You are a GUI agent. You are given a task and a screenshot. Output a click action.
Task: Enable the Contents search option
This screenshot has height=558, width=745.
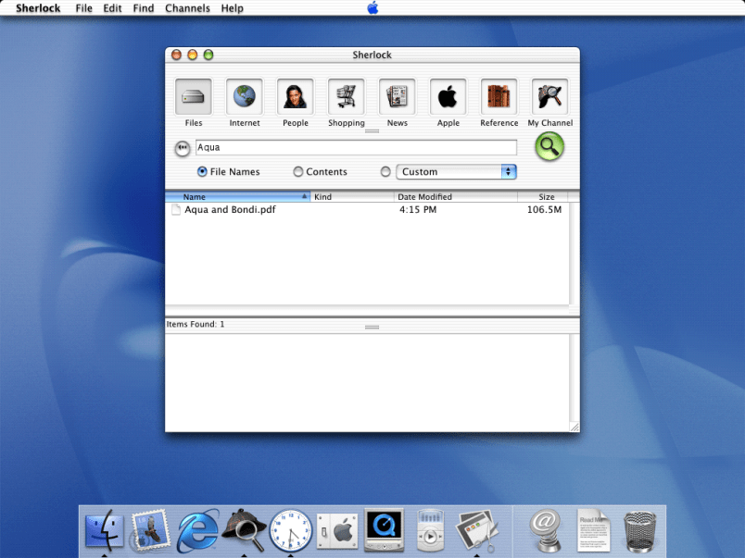[298, 172]
